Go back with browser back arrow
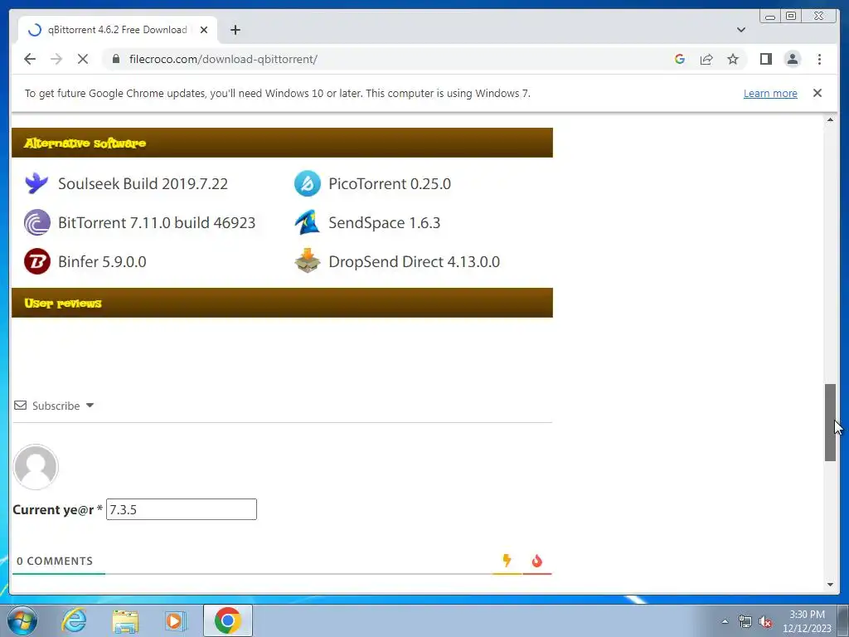The height and width of the screenshot is (637, 849). pos(30,59)
